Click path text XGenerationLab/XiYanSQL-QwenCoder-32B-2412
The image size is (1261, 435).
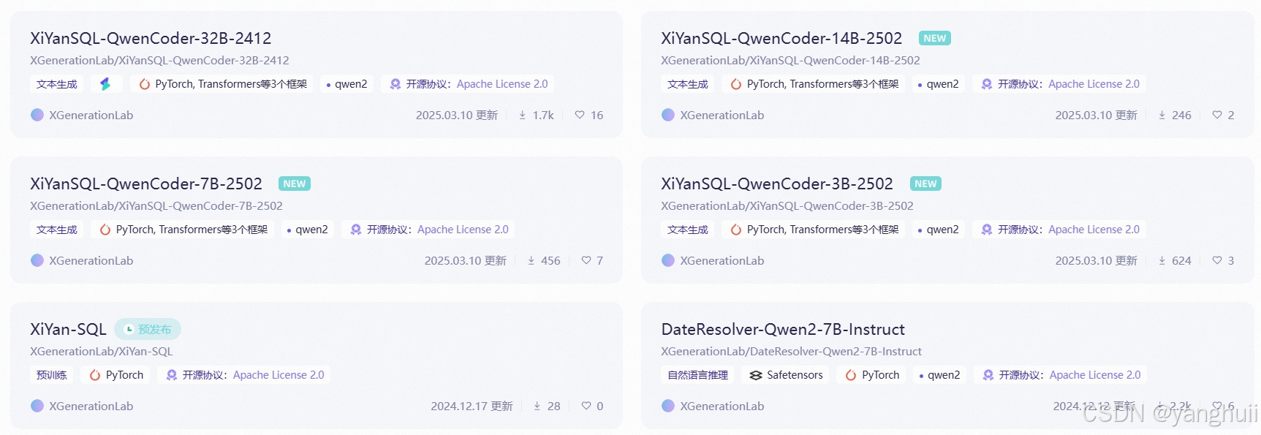(159, 60)
